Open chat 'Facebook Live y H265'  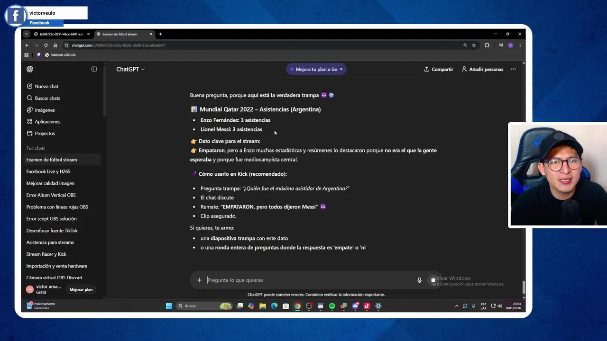pos(62,171)
